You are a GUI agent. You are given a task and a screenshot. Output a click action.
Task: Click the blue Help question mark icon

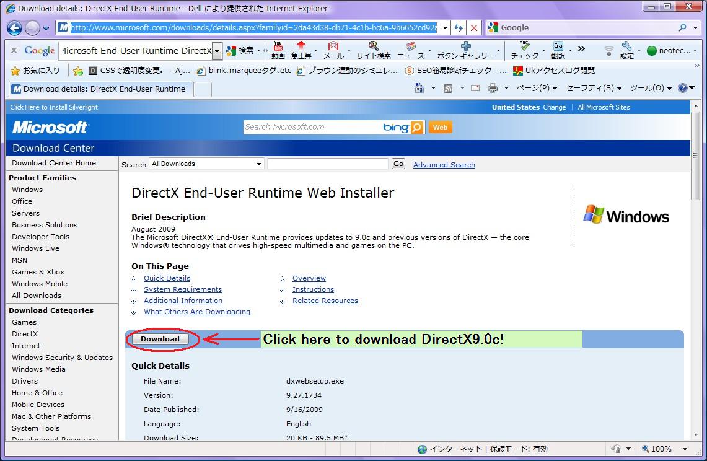click(683, 88)
